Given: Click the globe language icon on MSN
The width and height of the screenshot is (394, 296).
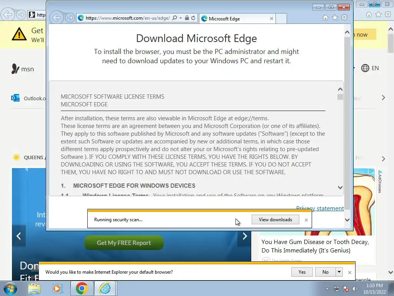Looking at the screenshot, I should point(365,68).
